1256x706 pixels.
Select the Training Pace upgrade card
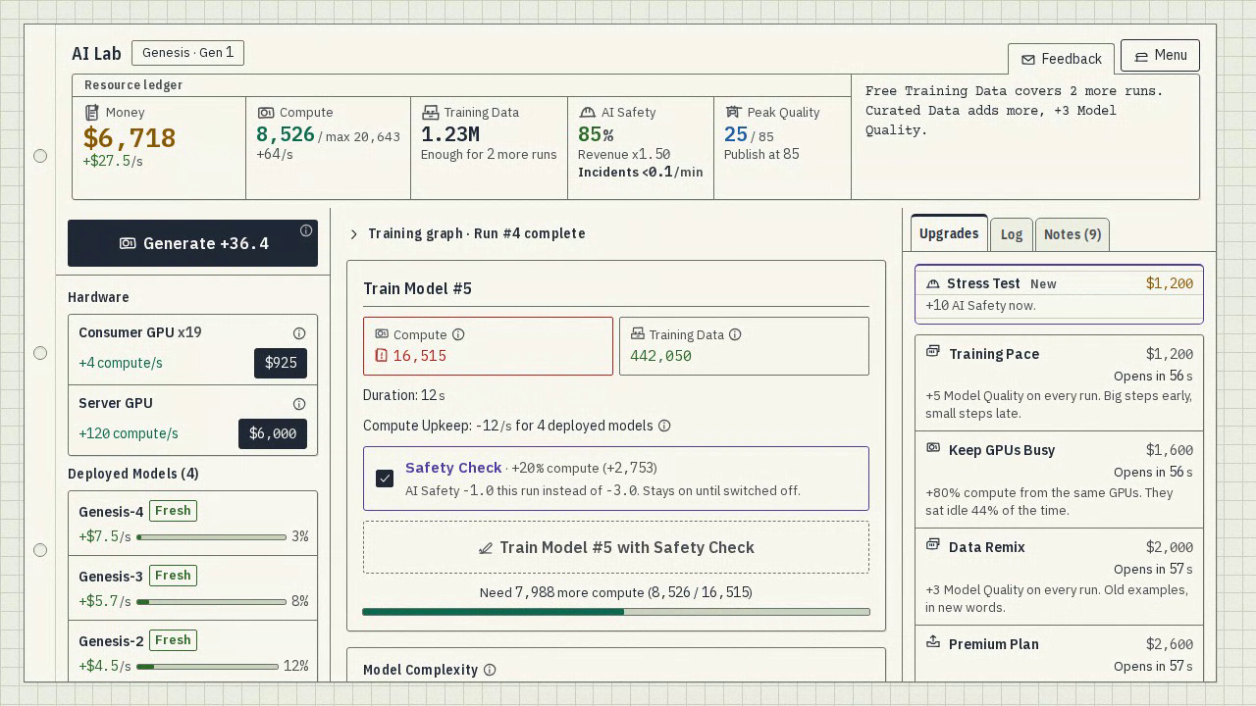1059,383
